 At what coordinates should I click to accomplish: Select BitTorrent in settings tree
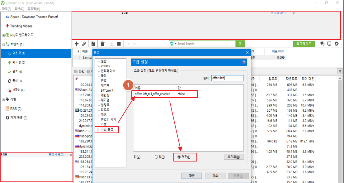(x=107, y=90)
